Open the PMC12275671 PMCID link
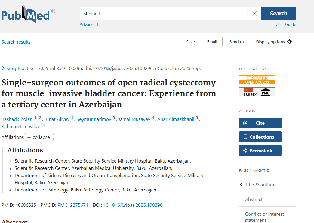Viewport: 314px width, 223px height. 73,205
